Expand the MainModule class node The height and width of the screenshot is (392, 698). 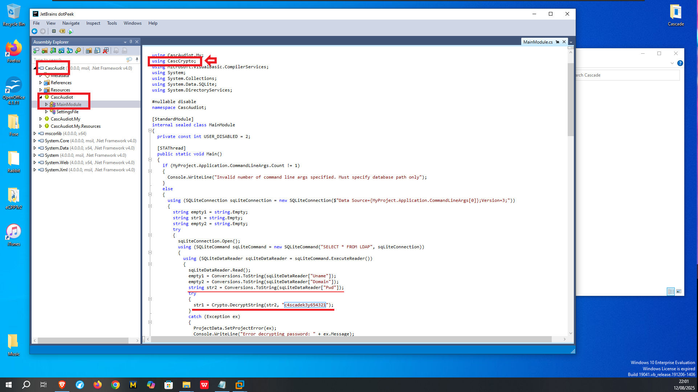(46, 105)
